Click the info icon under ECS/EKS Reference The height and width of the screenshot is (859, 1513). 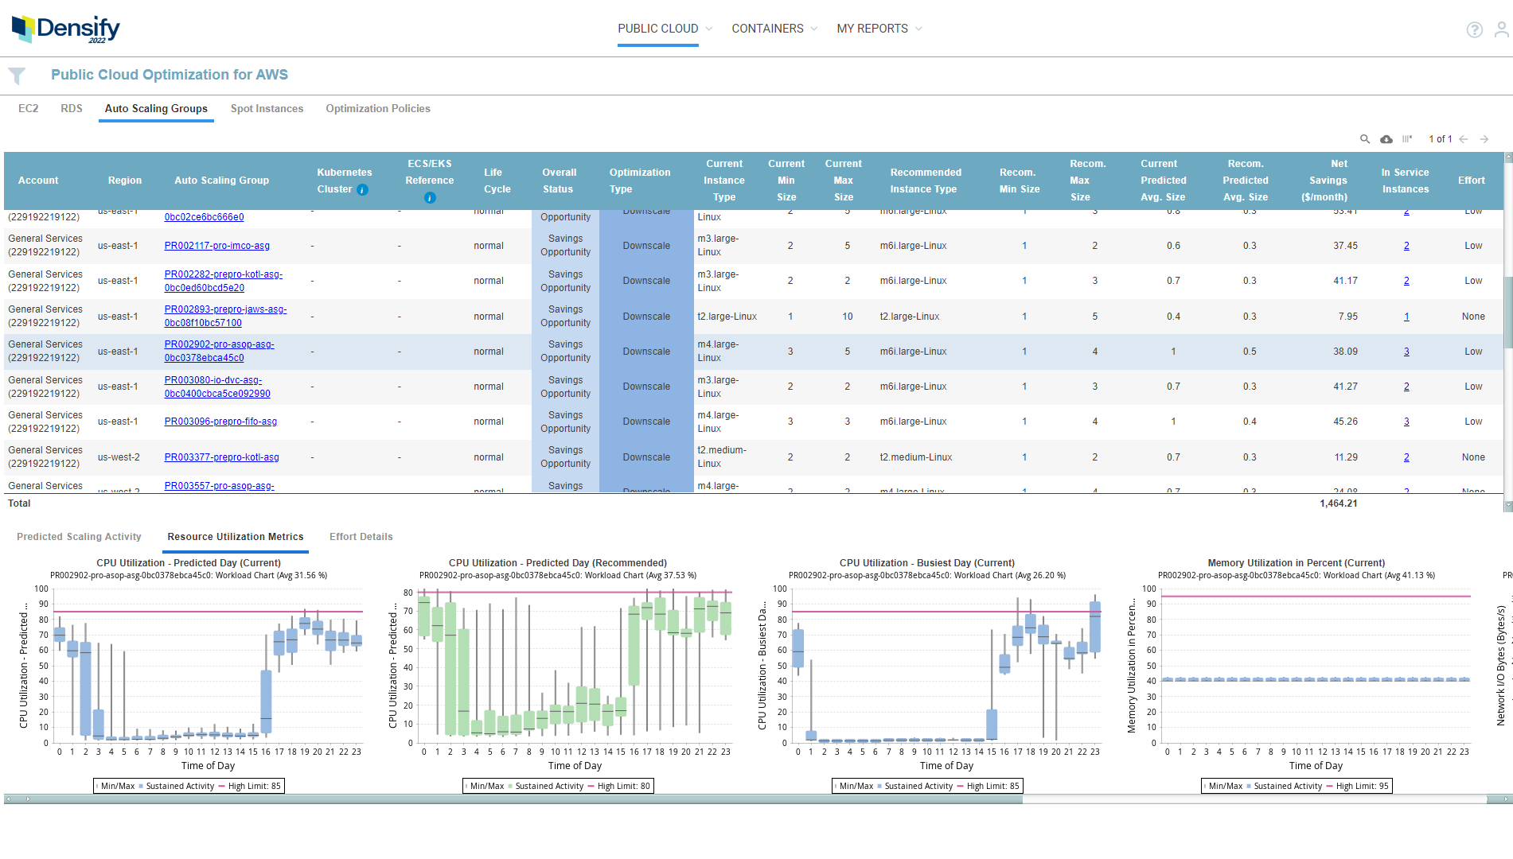[x=429, y=196]
